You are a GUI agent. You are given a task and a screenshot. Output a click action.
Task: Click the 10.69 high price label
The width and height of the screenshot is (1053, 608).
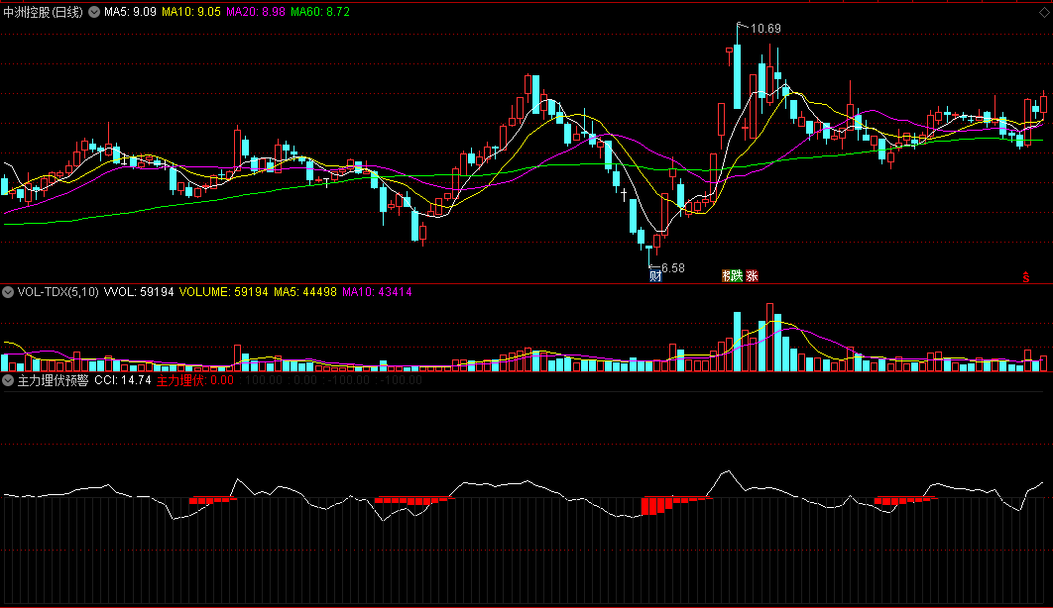pos(765,28)
